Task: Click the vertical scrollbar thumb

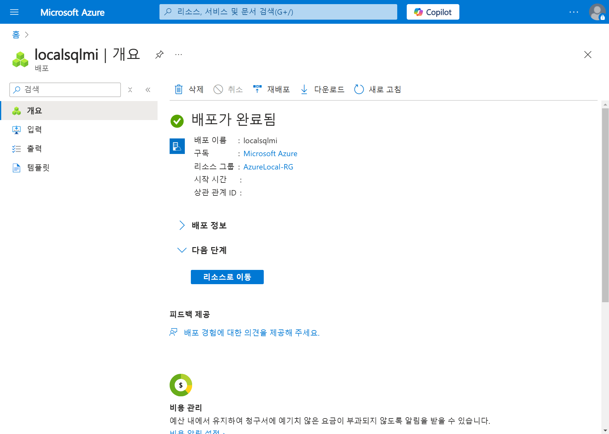Action: 605,205
